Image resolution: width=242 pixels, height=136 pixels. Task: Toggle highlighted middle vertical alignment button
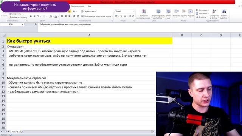(70, 11)
